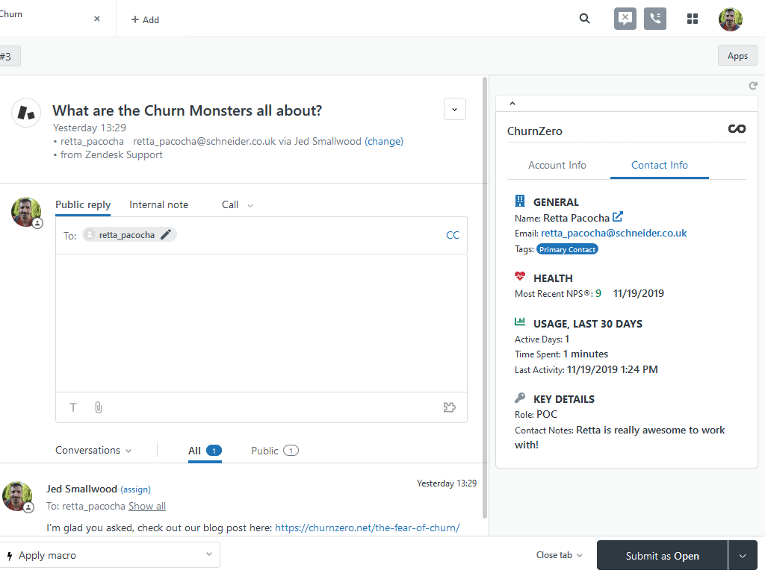
Task: Click the Key Details key icon
Action: 520,397
